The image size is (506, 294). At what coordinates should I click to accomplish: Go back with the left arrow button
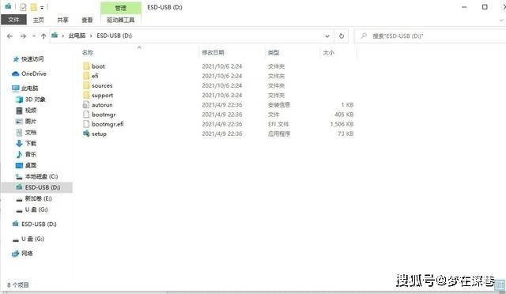pyautogui.click(x=9, y=36)
